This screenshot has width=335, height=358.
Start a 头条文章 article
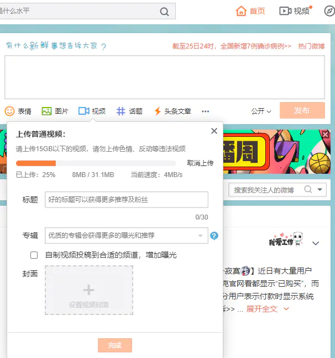coord(173,111)
